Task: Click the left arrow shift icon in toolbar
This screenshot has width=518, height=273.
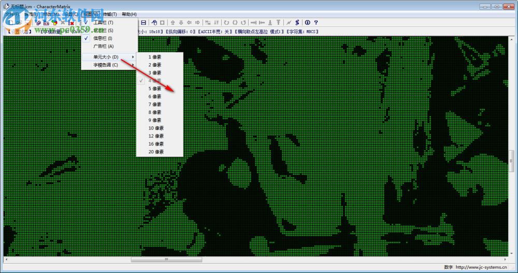Action: tap(190, 23)
